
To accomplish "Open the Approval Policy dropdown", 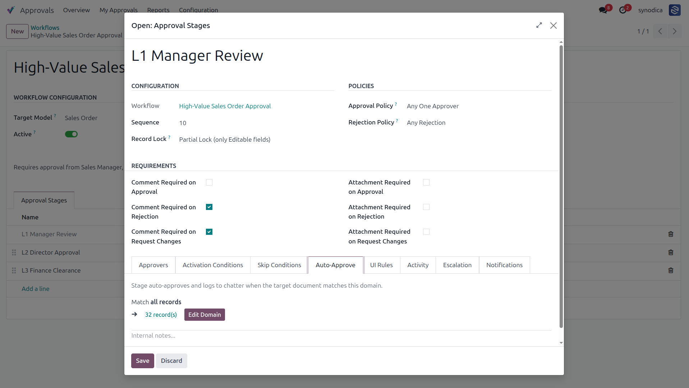I will 478,106.
